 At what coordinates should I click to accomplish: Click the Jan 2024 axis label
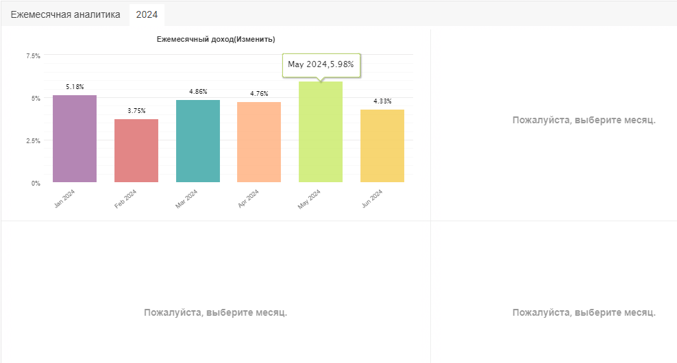point(65,199)
